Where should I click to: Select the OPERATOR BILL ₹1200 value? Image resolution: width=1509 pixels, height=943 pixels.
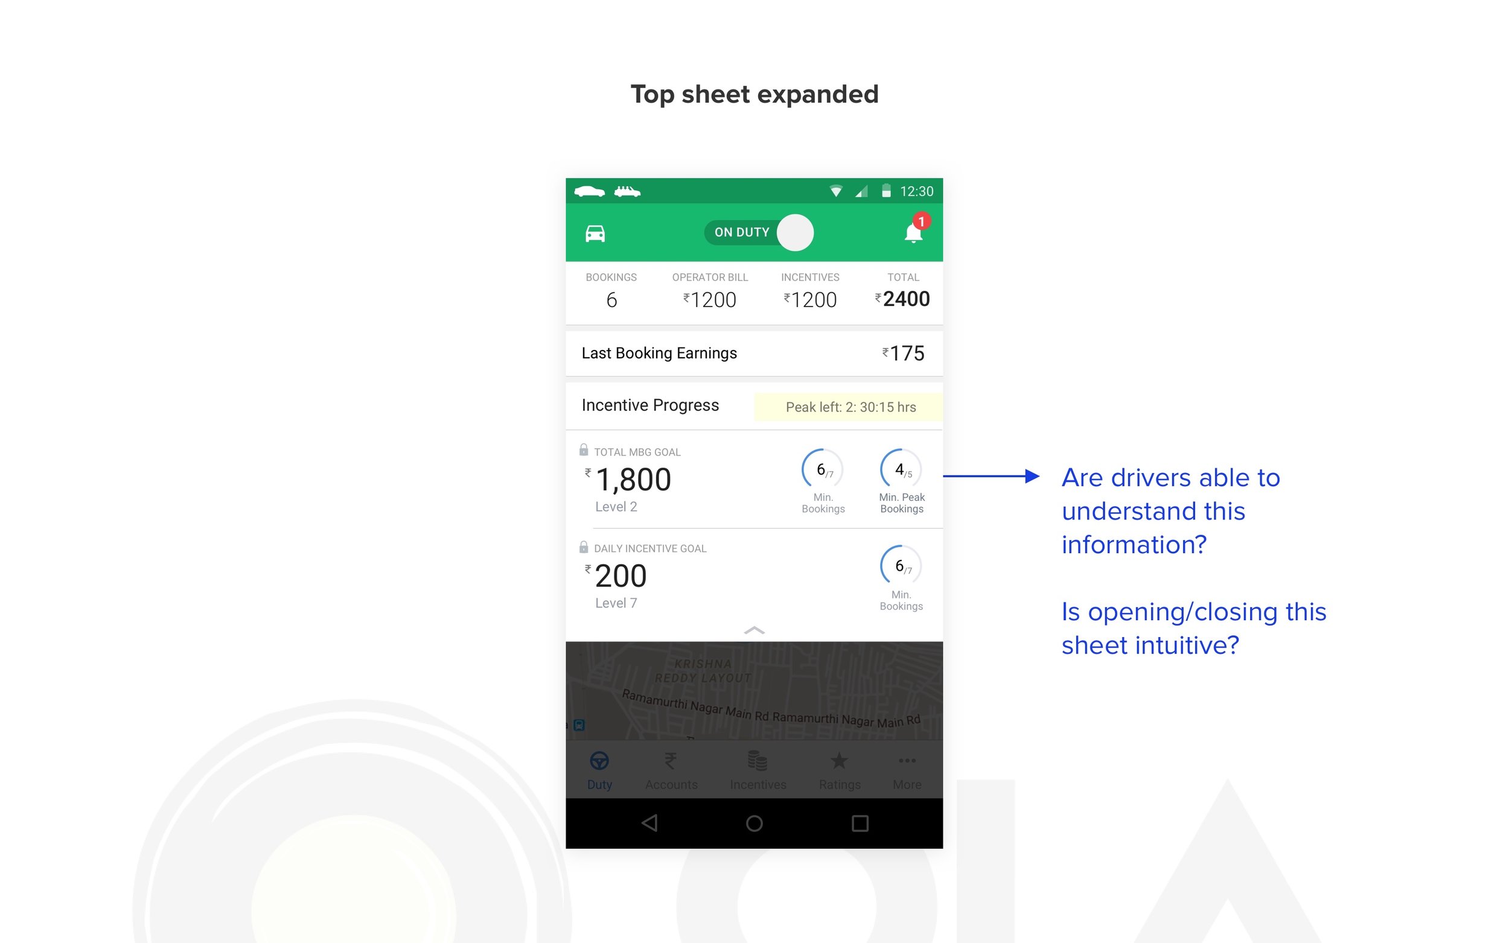click(710, 300)
